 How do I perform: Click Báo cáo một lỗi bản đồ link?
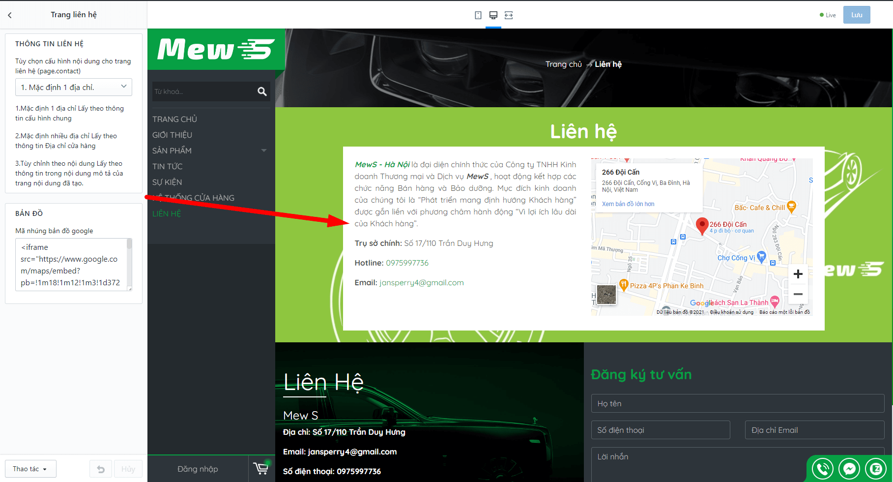coord(784,312)
